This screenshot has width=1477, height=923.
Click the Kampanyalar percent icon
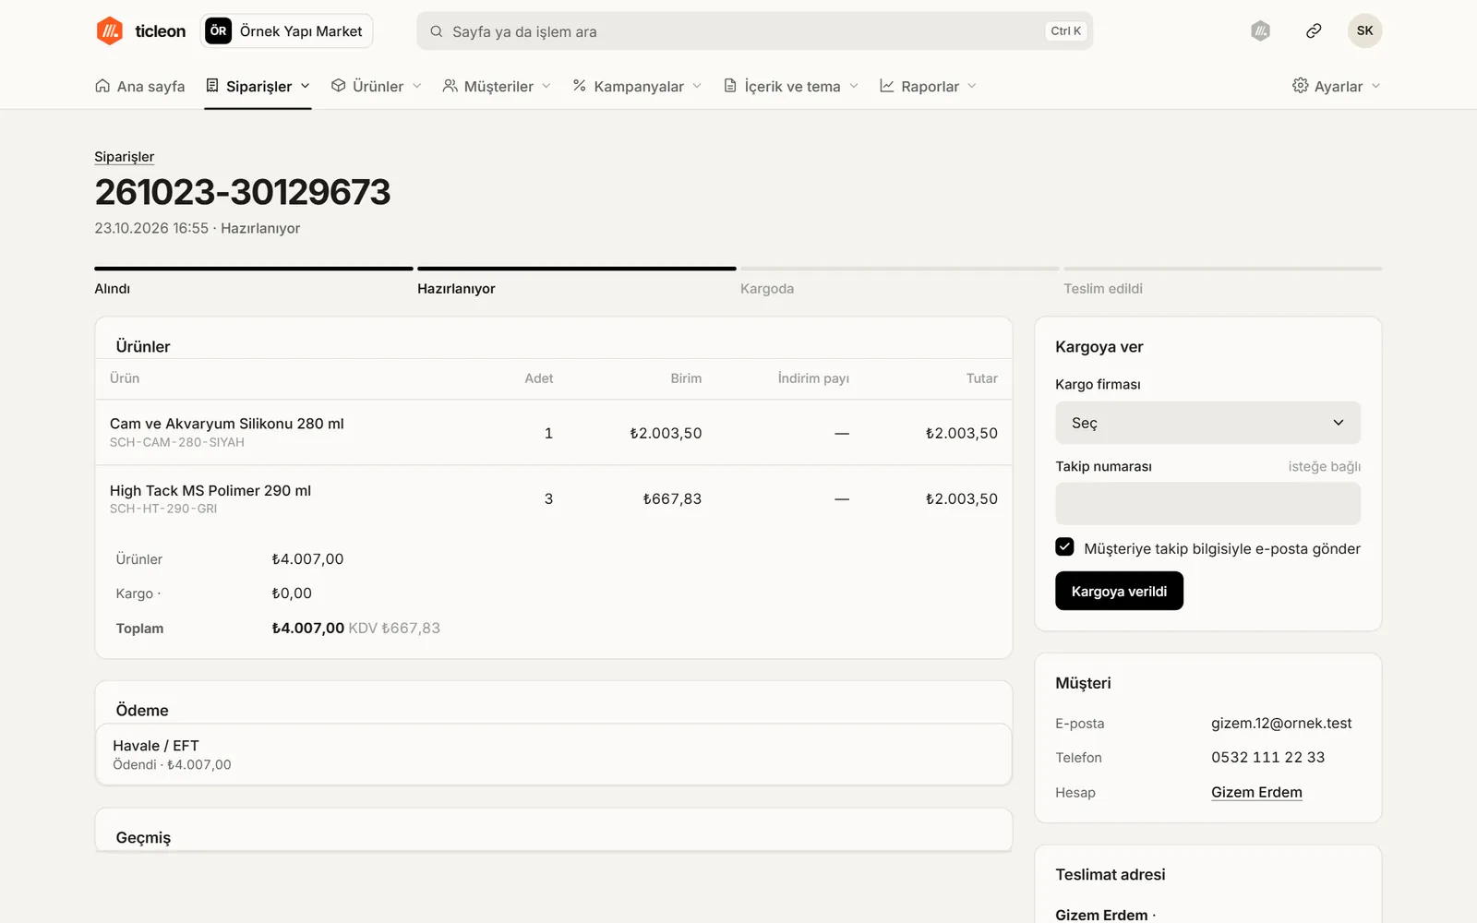(x=579, y=85)
